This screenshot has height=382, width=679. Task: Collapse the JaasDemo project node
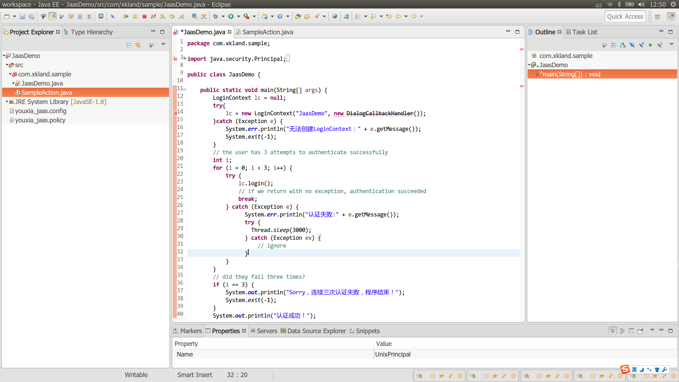pyautogui.click(x=4, y=56)
